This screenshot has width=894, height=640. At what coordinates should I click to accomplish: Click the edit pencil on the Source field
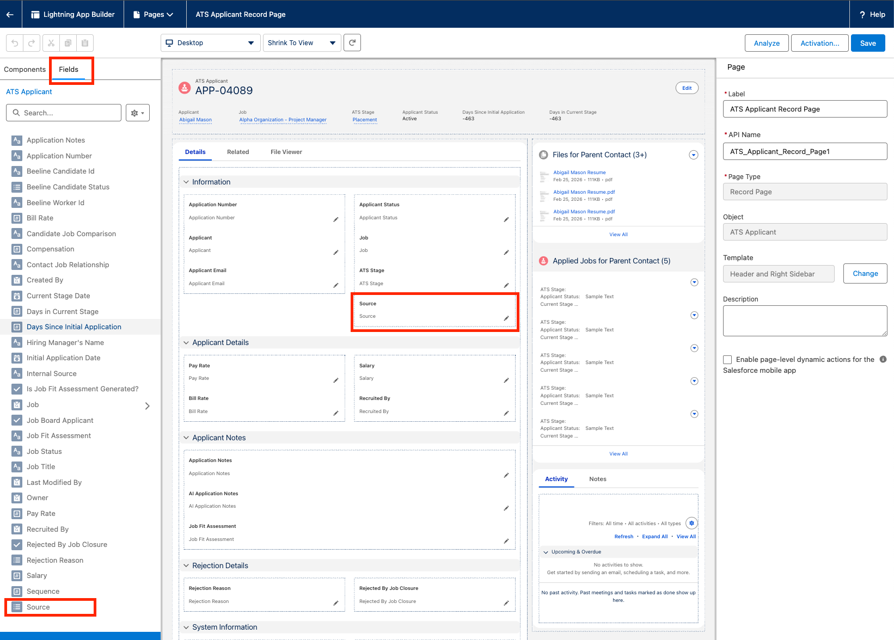(506, 318)
